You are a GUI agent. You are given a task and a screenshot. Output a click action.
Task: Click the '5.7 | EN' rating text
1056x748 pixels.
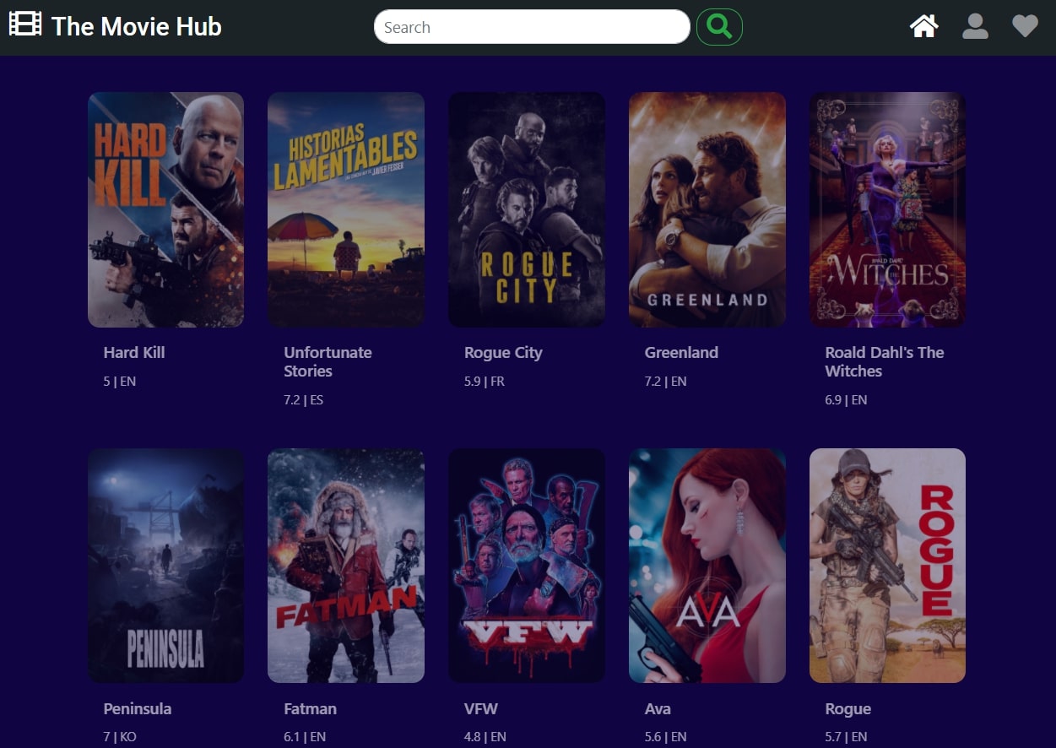(846, 737)
